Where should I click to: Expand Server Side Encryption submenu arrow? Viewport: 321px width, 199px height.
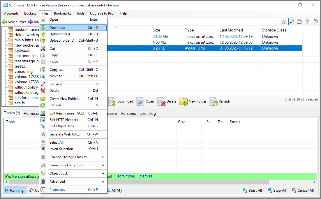tap(103, 165)
